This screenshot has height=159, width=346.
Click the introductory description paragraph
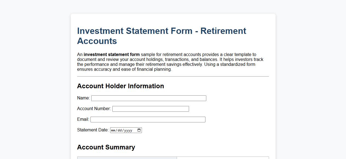pyautogui.click(x=170, y=62)
